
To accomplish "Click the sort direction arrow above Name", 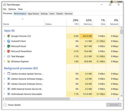I will 23,19.
